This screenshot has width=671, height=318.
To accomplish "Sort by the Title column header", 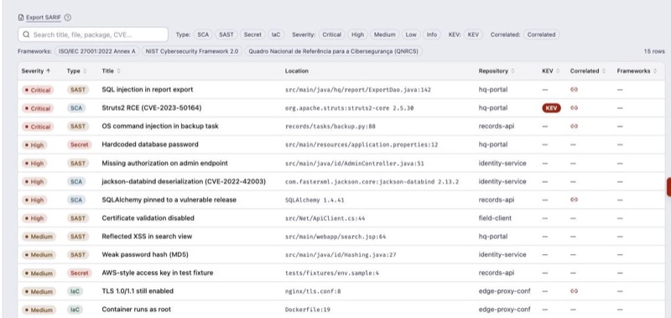I will 111,71.
